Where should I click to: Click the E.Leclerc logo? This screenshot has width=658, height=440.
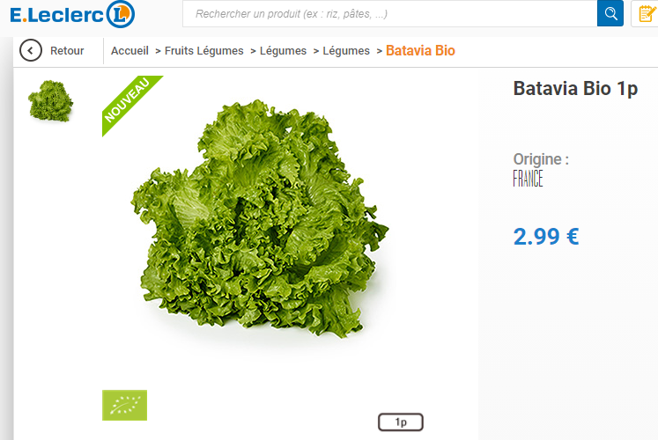click(x=72, y=14)
